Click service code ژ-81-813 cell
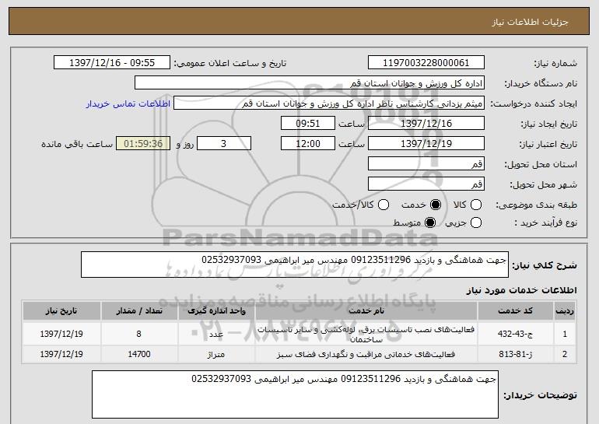This screenshot has width=599, height=424. (x=515, y=355)
